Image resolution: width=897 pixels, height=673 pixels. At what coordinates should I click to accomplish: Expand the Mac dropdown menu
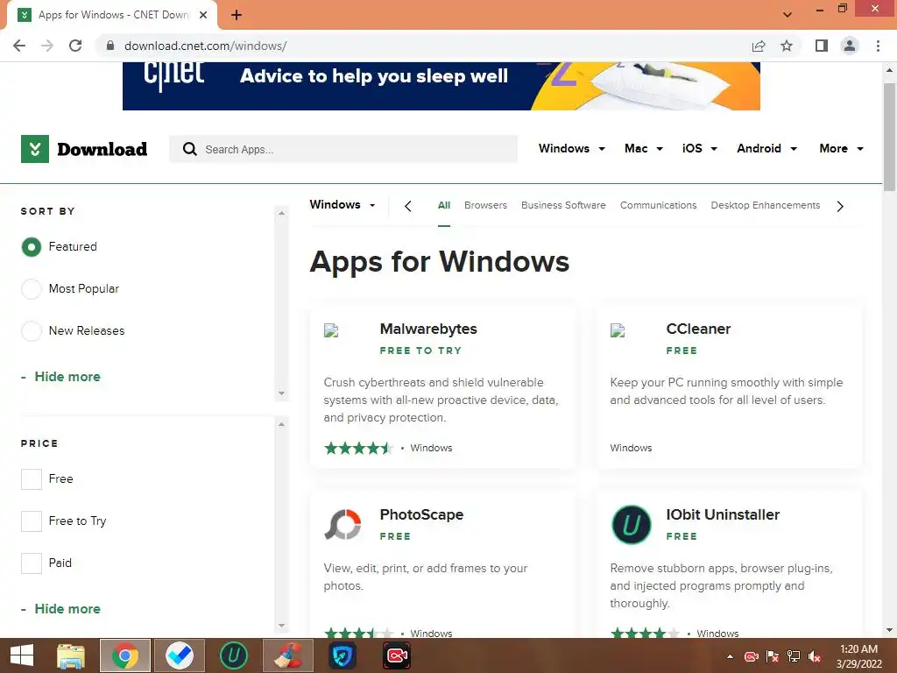click(644, 149)
